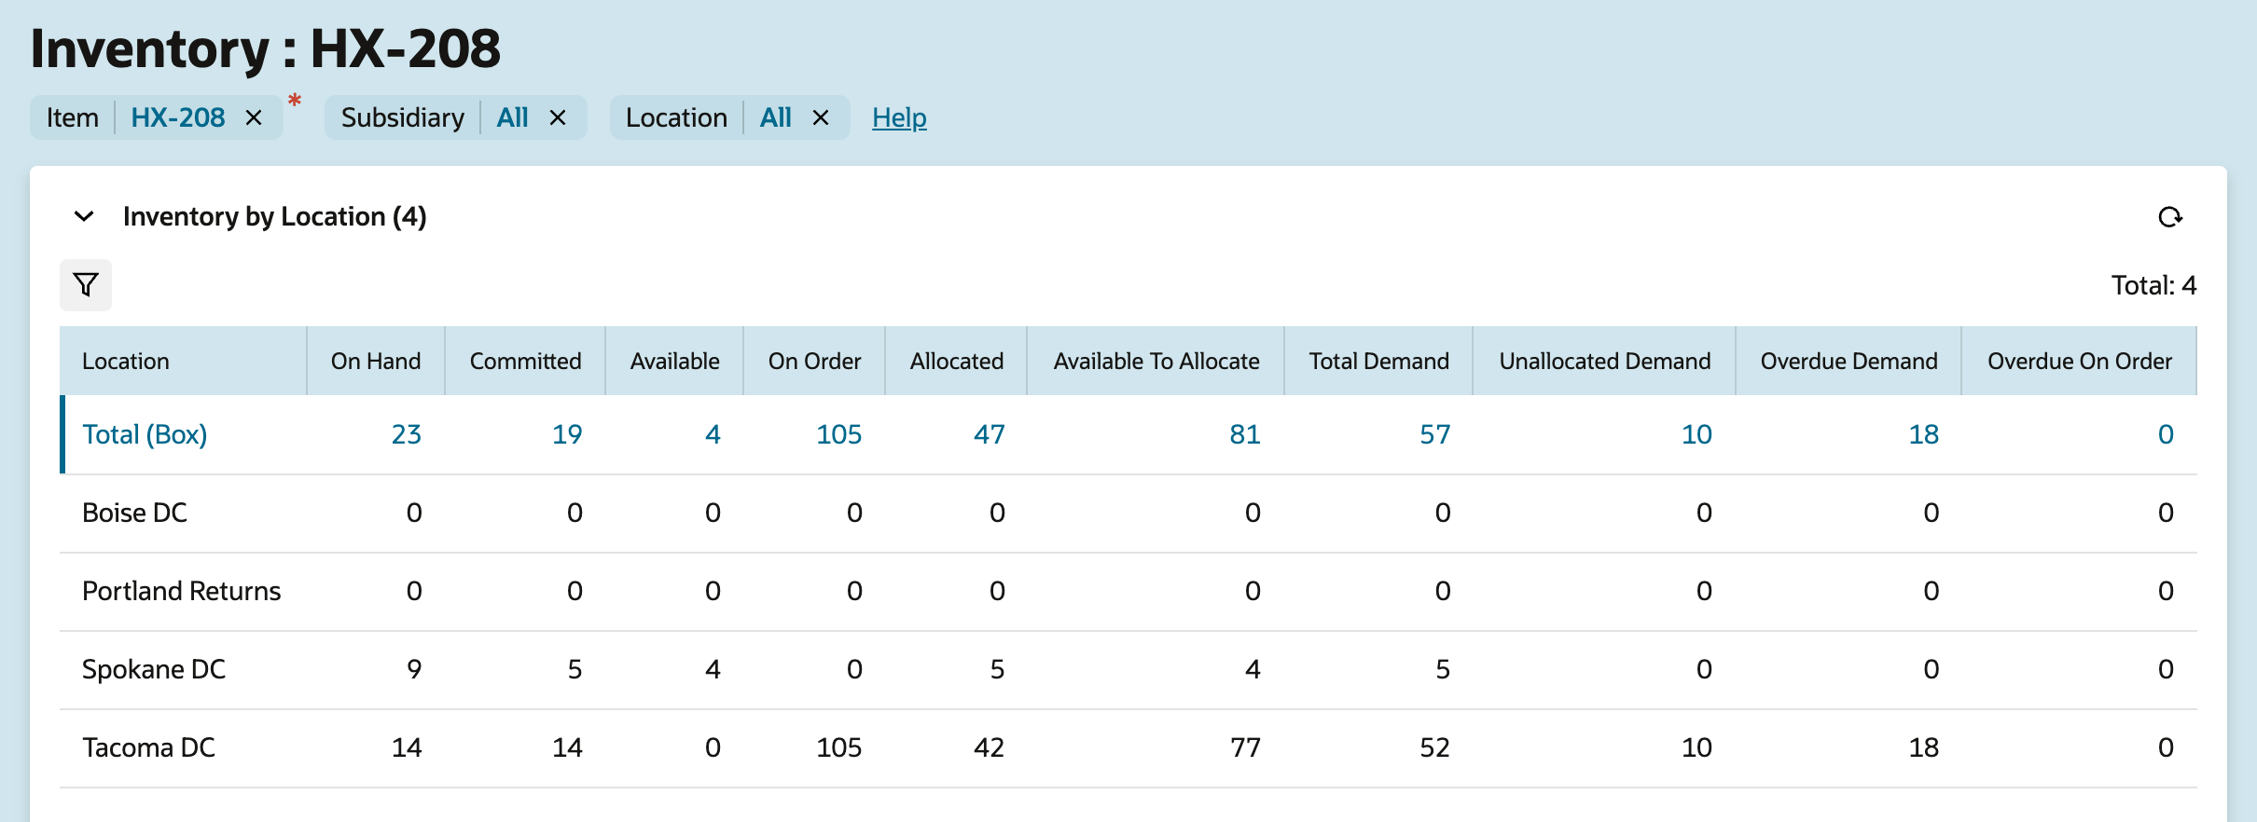Image resolution: width=2257 pixels, height=822 pixels.
Task: Sort by the Allocated column header
Action: click(x=956, y=361)
